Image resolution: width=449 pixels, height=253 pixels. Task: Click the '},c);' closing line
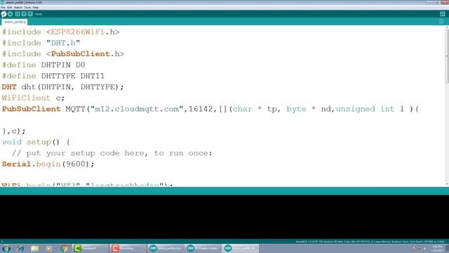point(14,131)
